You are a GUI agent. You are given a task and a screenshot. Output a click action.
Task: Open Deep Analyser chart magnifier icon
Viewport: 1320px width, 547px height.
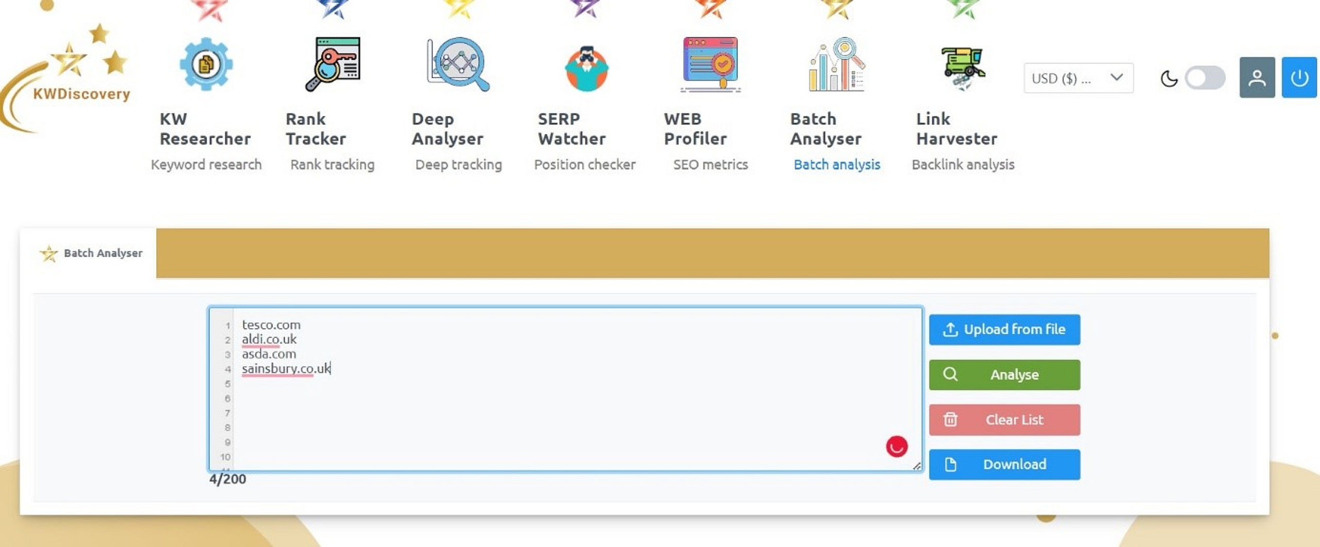[x=458, y=64]
